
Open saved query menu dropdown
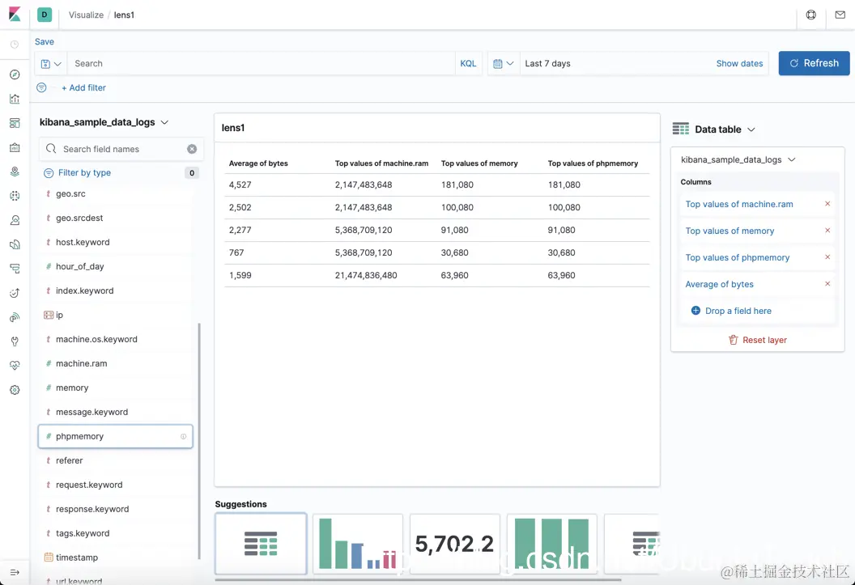tap(51, 64)
